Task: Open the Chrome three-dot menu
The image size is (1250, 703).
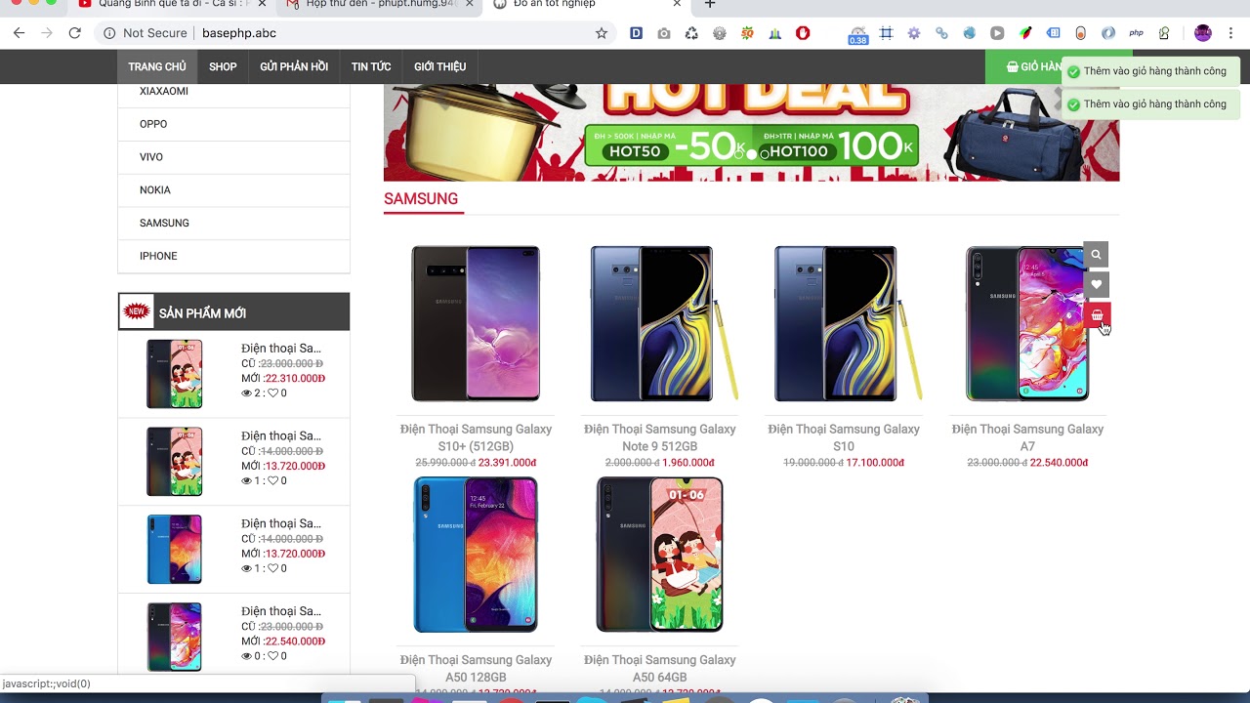Action: [1231, 33]
